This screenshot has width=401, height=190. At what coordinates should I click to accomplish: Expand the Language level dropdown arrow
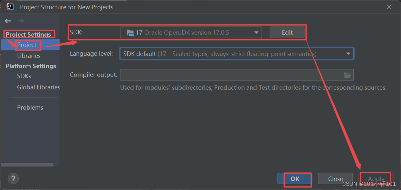point(348,54)
